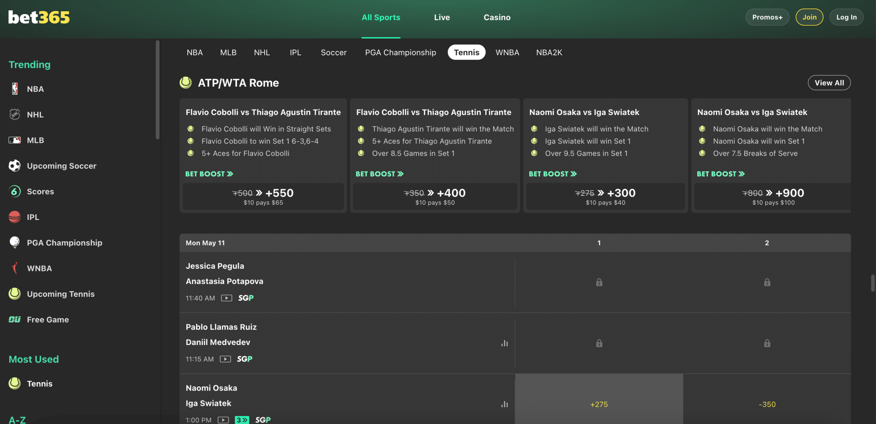Select the NBA sport tab
The width and height of the screenshot is (876, 424).
pos(195,52)
